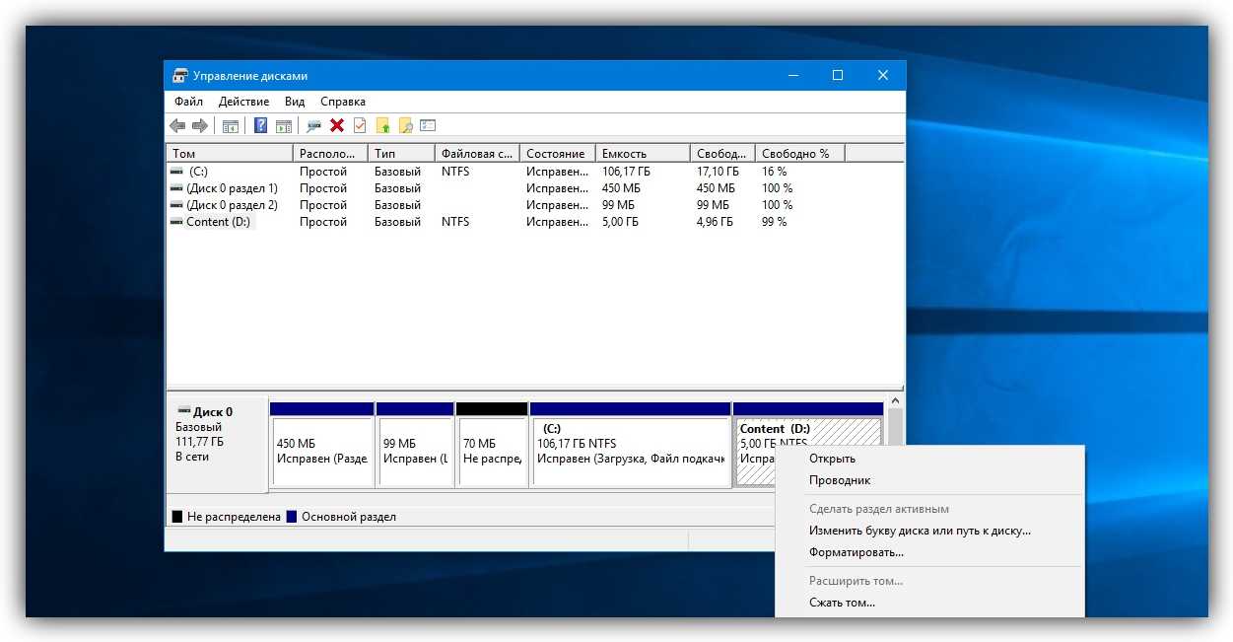Viewport: 1233px width, 642px height.
Task: Click the 450 МБ capacity cell
Action: (x=621, y=188)
